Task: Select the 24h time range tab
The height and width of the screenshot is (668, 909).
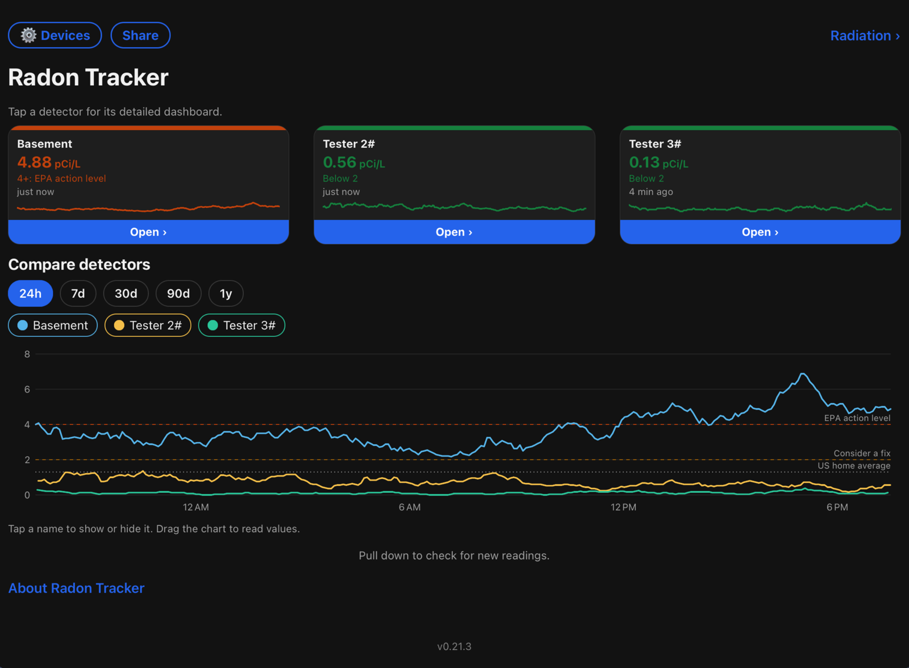Action: point(31,294)
